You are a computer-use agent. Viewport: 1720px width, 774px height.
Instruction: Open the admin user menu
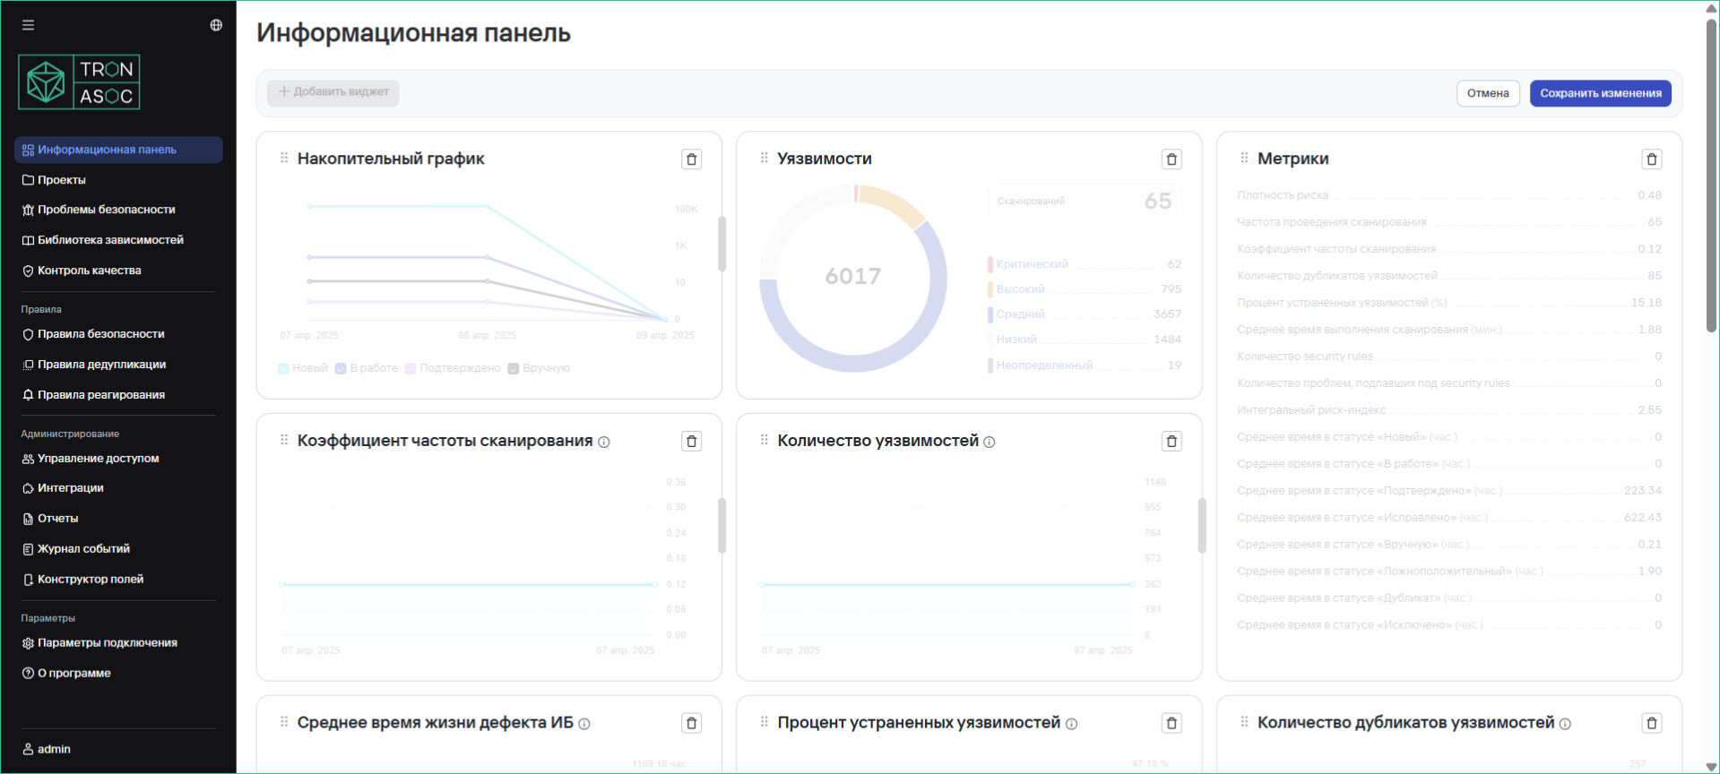pyautogui.click(x=54, y=749)
